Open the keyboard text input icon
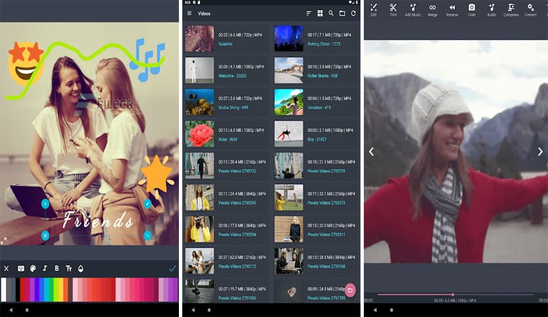 [21, 268]
